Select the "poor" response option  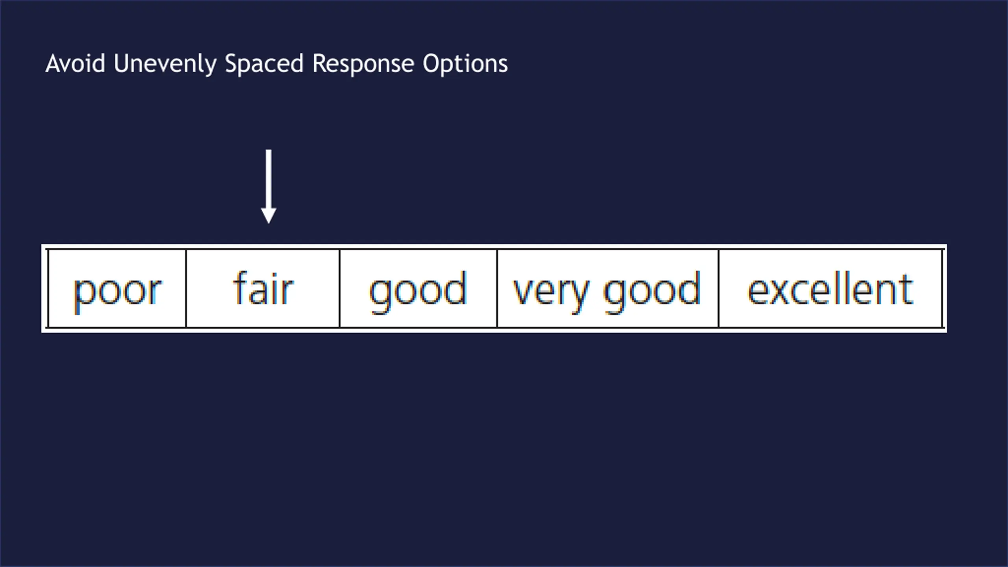(x=117, y=288)
